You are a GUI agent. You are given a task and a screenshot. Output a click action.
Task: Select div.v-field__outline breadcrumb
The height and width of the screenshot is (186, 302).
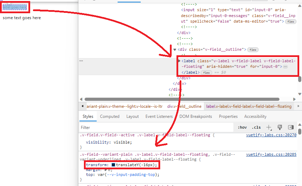click(x=184, y=106)
